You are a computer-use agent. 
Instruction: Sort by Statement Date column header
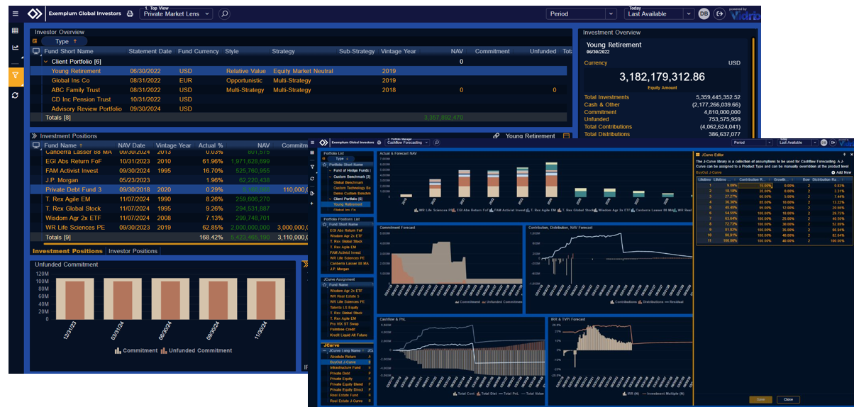(x=150, y=51)
